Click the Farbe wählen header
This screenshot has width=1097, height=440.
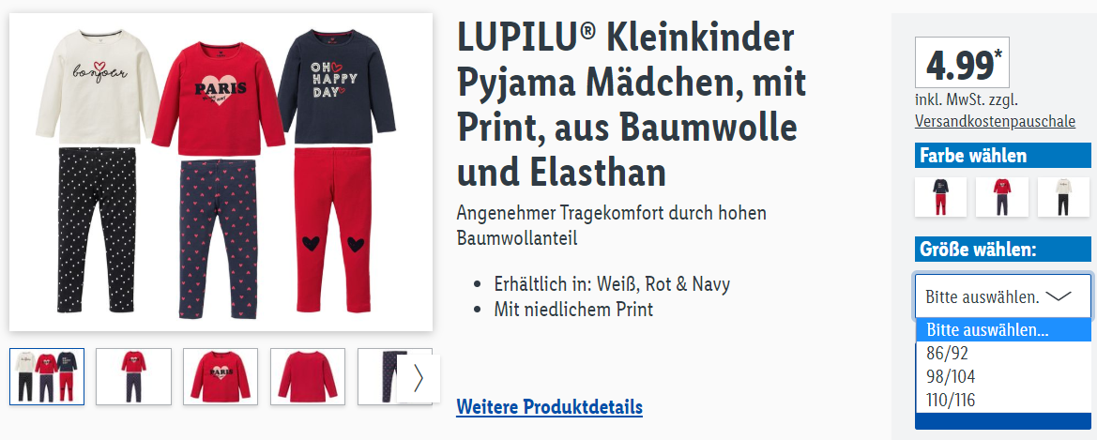pos(1002,156)
